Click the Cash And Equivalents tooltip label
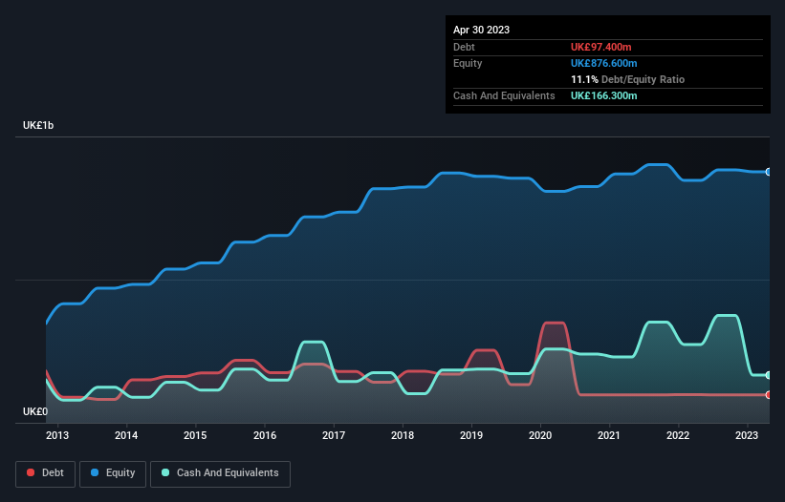785x502 pixels. pos(504,95)
